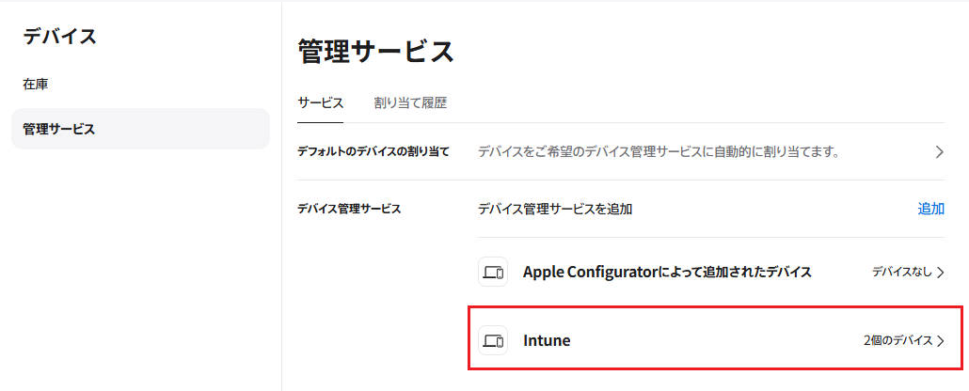Click the デバイス sidebar heading
This screenshot has width=969, height=391.
60,37
